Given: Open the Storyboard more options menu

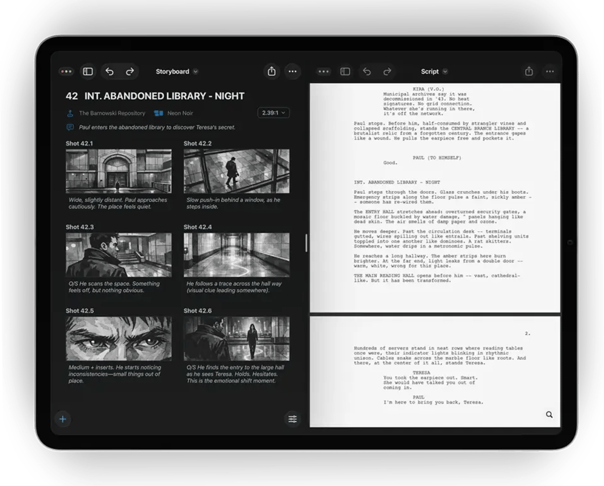Looking at the screenshot, I should point(292,71).
